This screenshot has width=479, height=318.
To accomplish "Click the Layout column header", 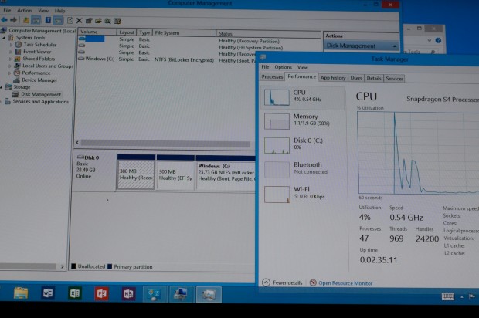I will click(127, 32).
